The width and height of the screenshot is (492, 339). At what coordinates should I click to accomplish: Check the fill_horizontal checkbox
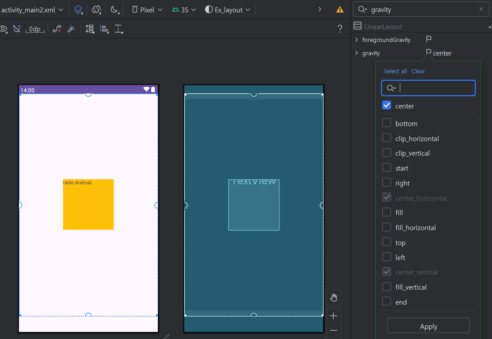[x=387, y=227]
